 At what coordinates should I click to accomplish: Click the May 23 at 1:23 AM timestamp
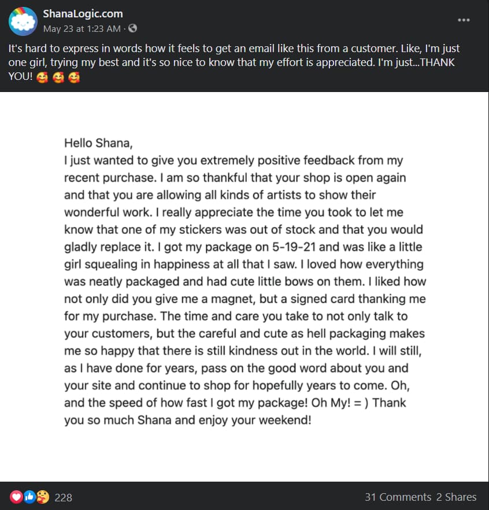[x=82, y=28]
